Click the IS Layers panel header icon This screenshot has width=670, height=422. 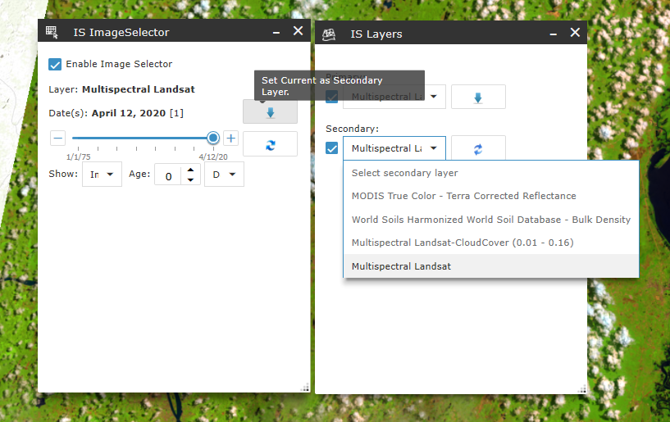tap(329, 34)
